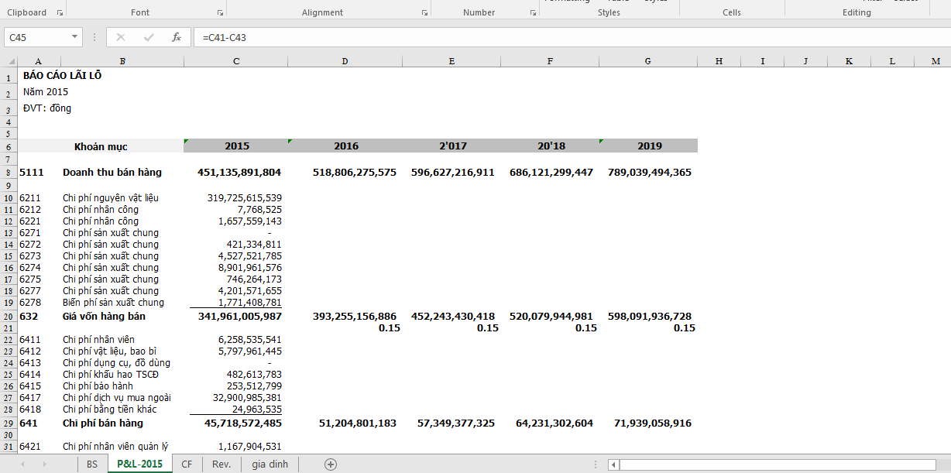Click Chi phí nguyên vật liệu label
The width and height of the screenshot is (951, 473).
click(x=111, y=198)
